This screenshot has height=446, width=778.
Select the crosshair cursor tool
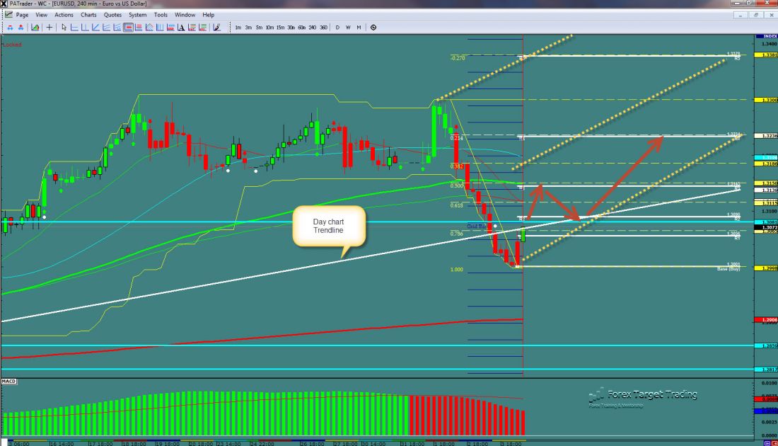click(49, 28)
